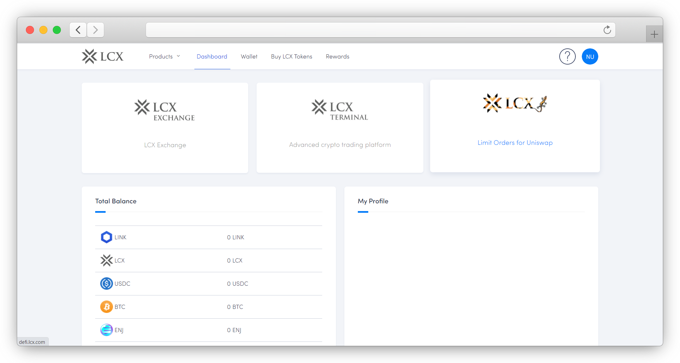This screenshot has height=363, width=680.
Task: Open a new tab with the plus button
Action: point(654,34)
